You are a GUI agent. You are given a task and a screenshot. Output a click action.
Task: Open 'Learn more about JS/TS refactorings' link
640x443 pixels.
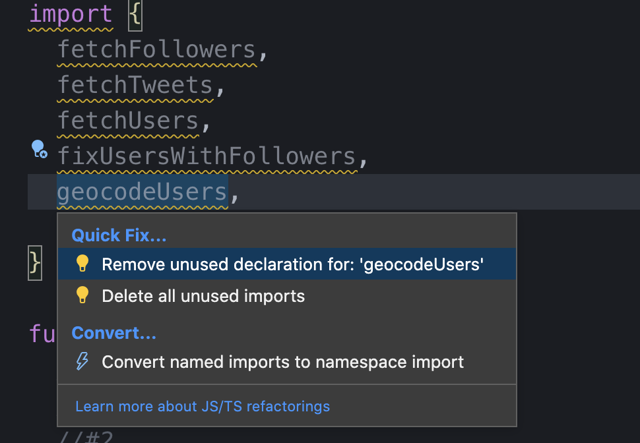point(203,406)
